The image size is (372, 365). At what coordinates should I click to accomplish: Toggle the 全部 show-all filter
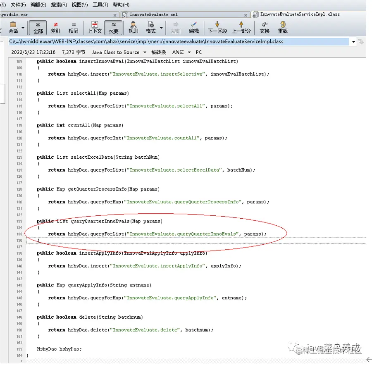pos(38,28)
